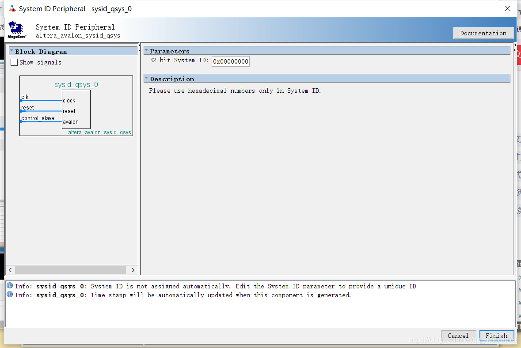The height and width of the screenshot is (348, 521).
Task: Click the panel splitter collapse left arrow
Action: tap(139, 45)
